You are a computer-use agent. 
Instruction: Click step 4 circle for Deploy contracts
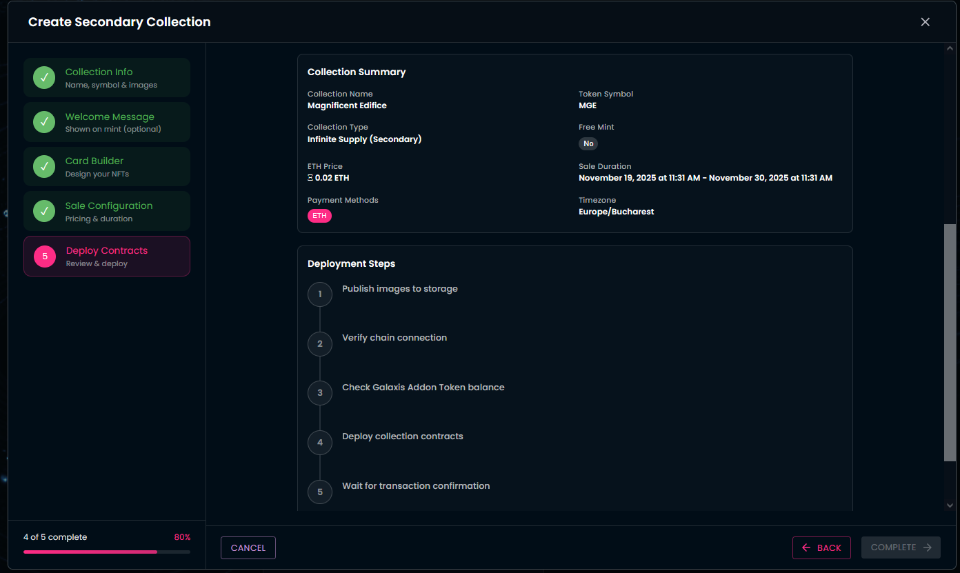point(320,443)
